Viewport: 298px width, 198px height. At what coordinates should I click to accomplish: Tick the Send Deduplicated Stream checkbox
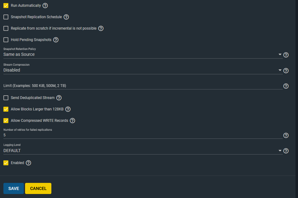[6, 98]
